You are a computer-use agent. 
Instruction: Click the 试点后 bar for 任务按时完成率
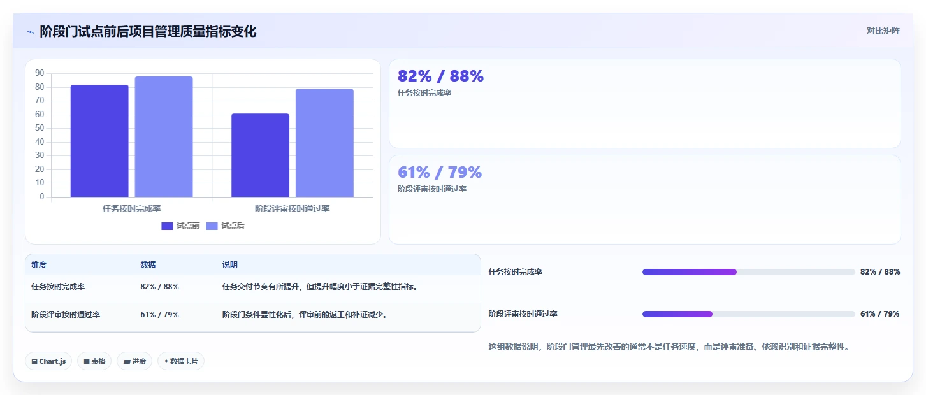click(164, 137)
